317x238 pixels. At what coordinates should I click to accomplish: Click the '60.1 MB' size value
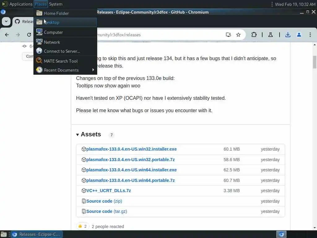[x=232, y=149]
